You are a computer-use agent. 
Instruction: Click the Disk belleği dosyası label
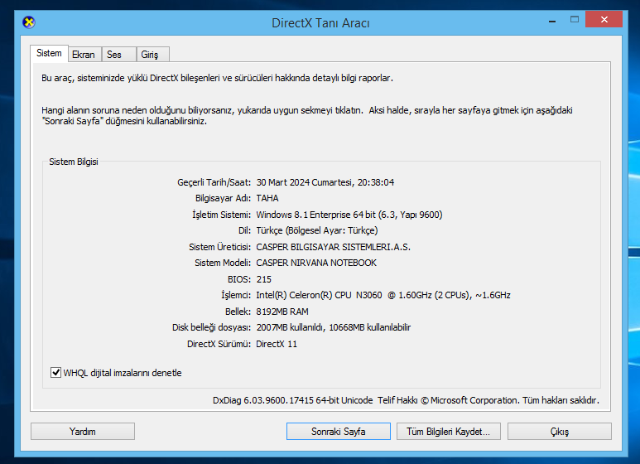click(211, 327)
